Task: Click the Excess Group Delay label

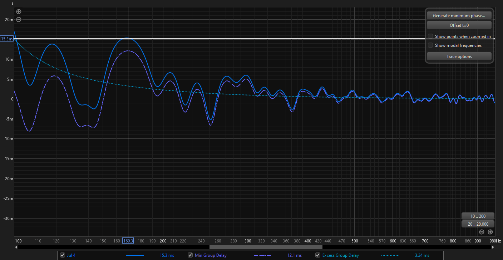Action: [x=340, y=255]
